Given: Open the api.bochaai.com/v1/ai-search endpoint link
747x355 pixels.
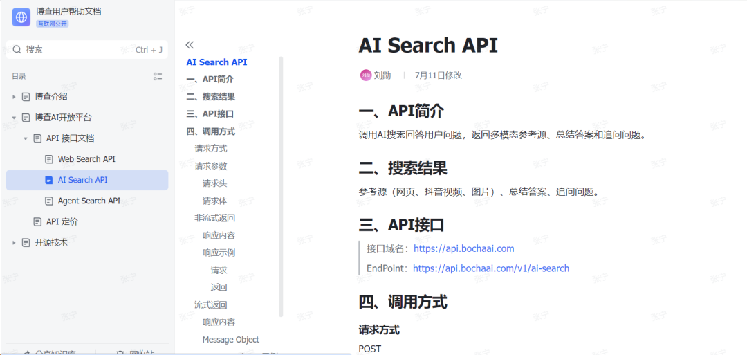Looking at the screenshot, I should point(490,268).
